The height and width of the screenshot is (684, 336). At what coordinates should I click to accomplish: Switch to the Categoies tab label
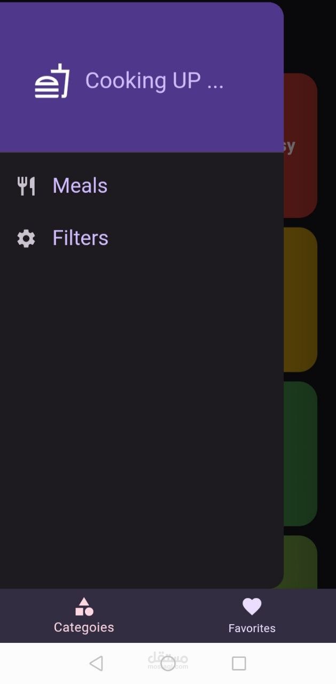(84, 627)
